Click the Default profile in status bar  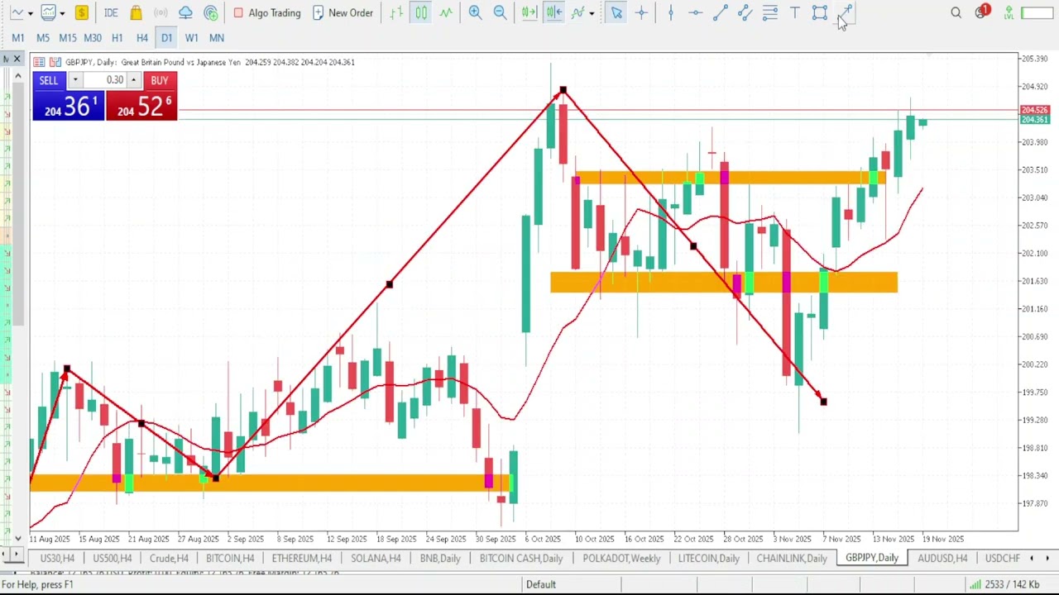(541, 584)
